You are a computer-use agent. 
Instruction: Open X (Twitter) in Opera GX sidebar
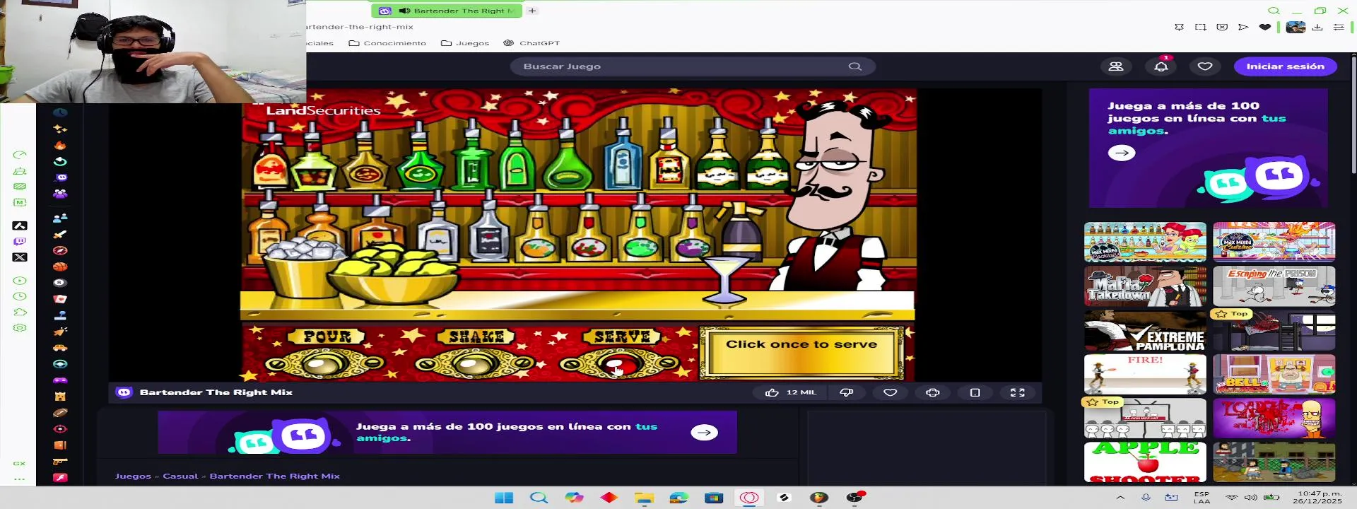coord(20,257)
